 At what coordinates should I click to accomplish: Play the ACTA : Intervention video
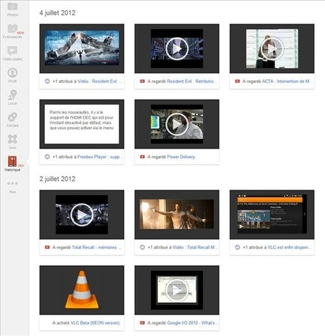[272, 49]
